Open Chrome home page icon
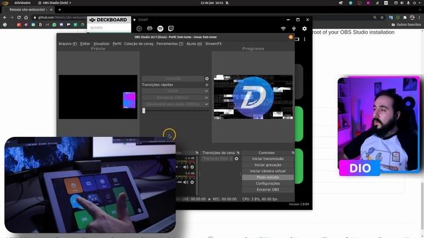 point(26,17)
